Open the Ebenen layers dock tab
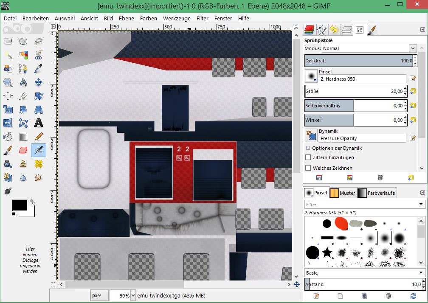The height and width of the screenshot is (303, 428). click(x=346, y=30)
